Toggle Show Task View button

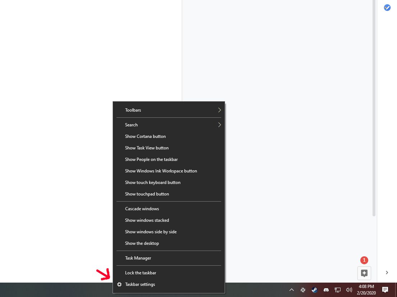[x=147, y=148]
